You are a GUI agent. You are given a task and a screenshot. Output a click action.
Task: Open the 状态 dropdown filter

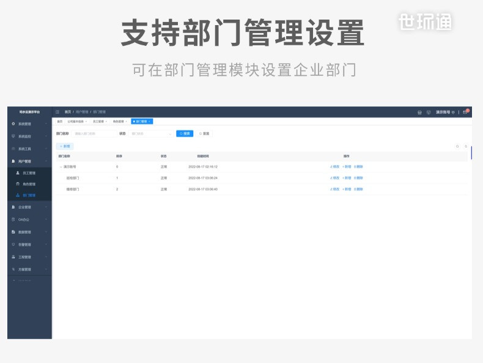click(x=151, y=134)
